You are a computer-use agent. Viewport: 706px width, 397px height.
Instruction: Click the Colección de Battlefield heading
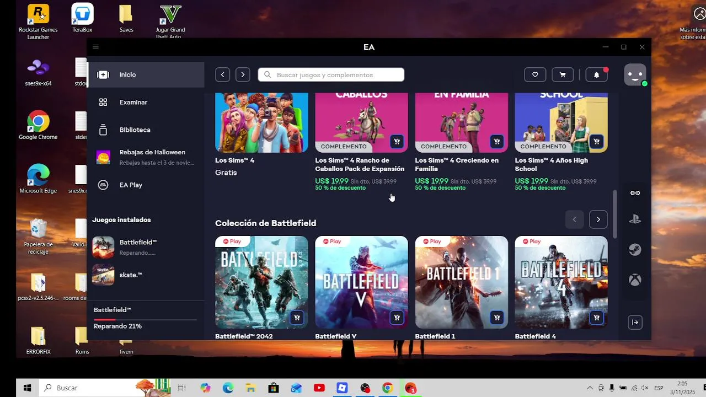tap(265, 223)
